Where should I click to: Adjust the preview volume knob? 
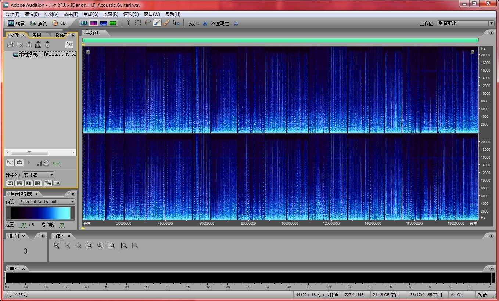pos(46,163)
